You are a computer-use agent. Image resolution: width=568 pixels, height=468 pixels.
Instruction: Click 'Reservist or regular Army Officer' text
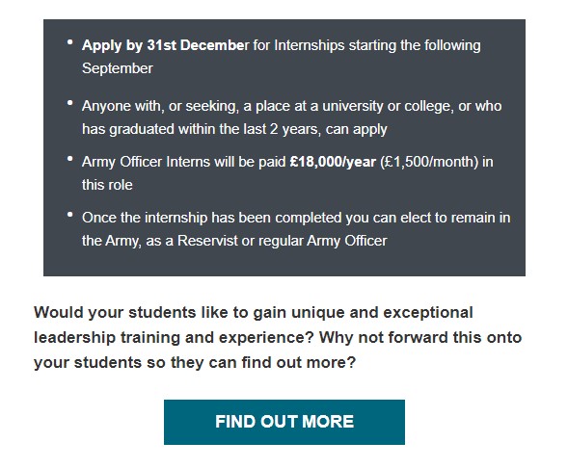(283, 241)
